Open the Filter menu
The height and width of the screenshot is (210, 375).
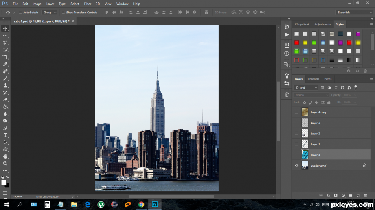click(88, 4)
